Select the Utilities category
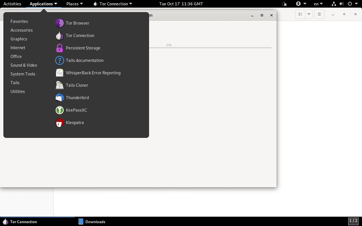Viewport: 362px width, 226px height. [18, 92]
